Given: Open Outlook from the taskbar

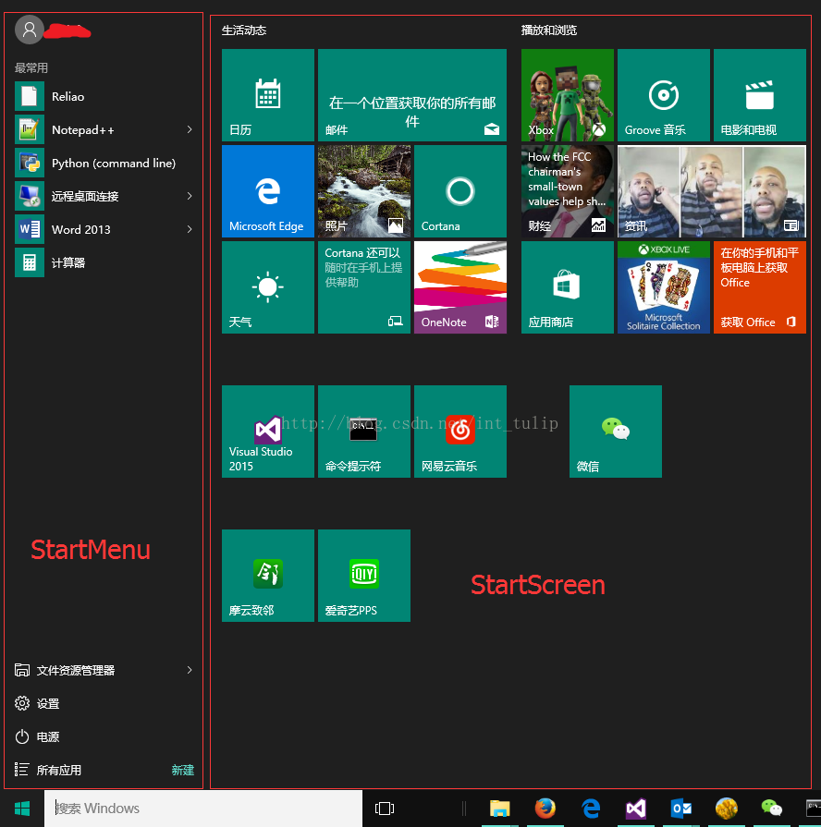Looking at the screenshot, I should pos(681,808).
